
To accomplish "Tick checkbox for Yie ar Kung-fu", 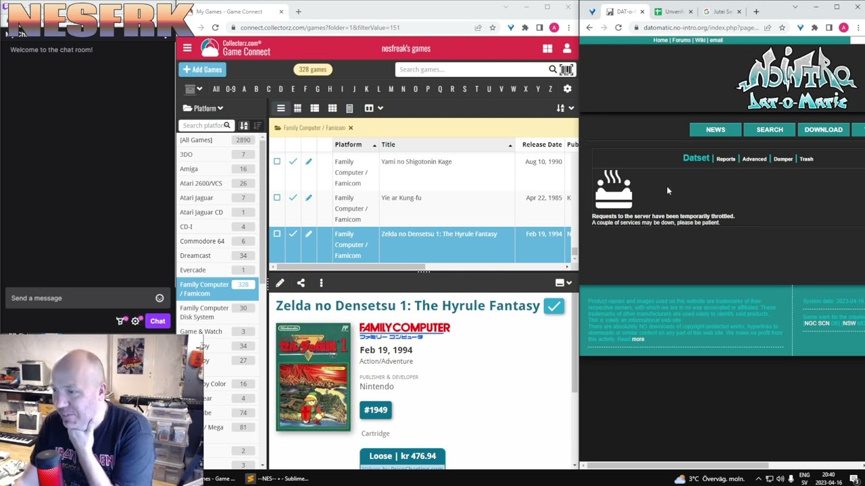I will (x=276, y=198).
